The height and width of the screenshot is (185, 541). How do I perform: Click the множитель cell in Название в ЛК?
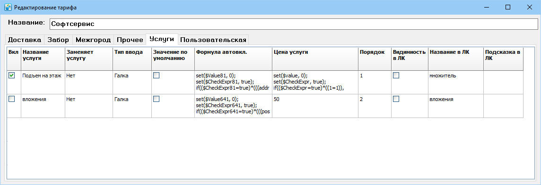(456, 82)
